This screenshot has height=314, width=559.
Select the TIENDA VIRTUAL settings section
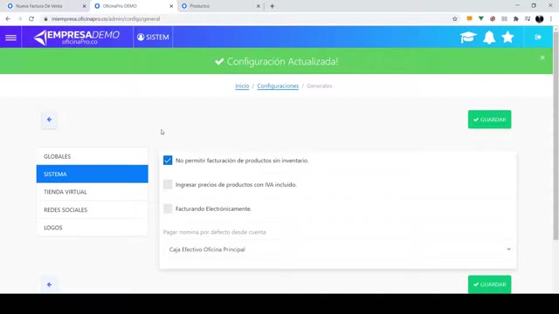pyautogui.click(x=92, y=192)
